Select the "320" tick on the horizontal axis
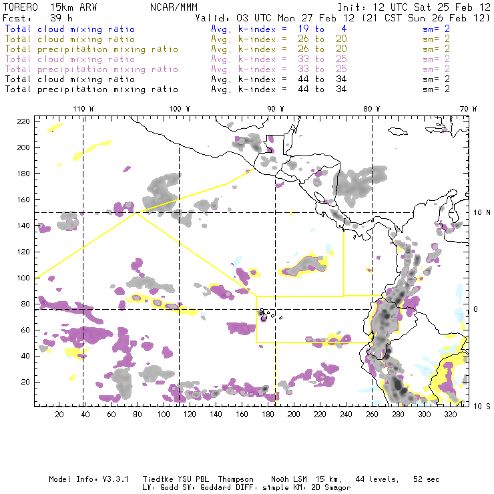The width and height of the screenshot is (494, 494). pyautogui.click(x=450, y=415)
